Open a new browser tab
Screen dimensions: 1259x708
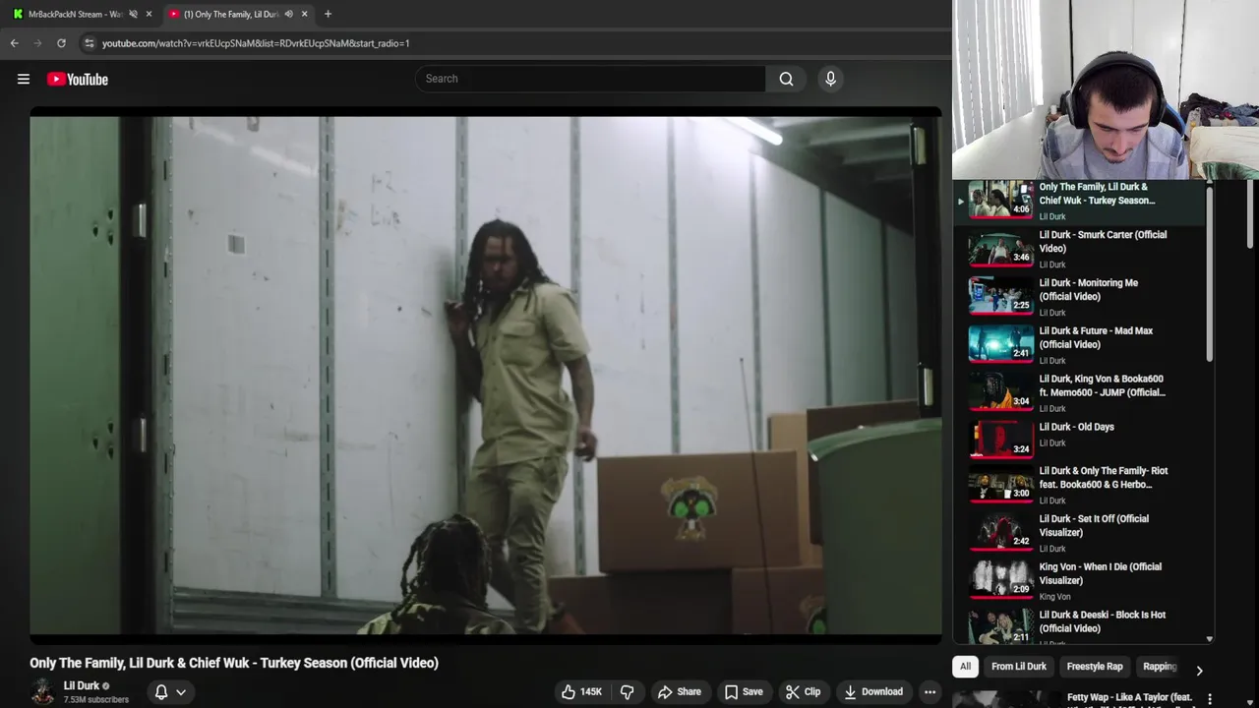(x=328, y=14)
